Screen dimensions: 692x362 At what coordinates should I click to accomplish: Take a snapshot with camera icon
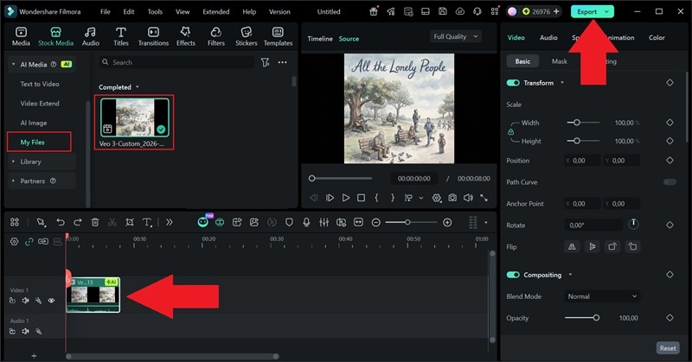(452, 198)
